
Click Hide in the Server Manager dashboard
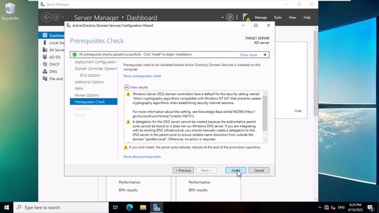[298, 111]
